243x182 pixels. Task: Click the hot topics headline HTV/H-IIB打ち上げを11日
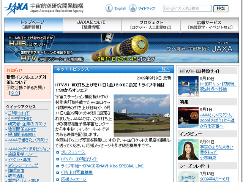pos(110,88)
